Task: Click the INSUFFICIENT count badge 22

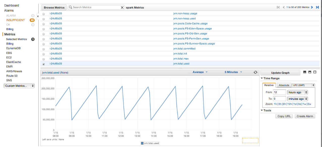Action: tap(32, 20)
